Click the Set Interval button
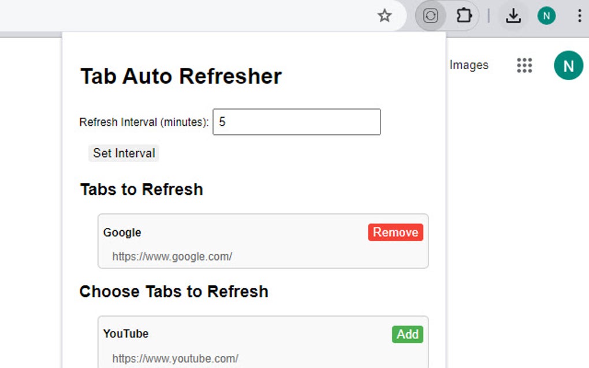589x368 pixels. click(x=123, y=153)
